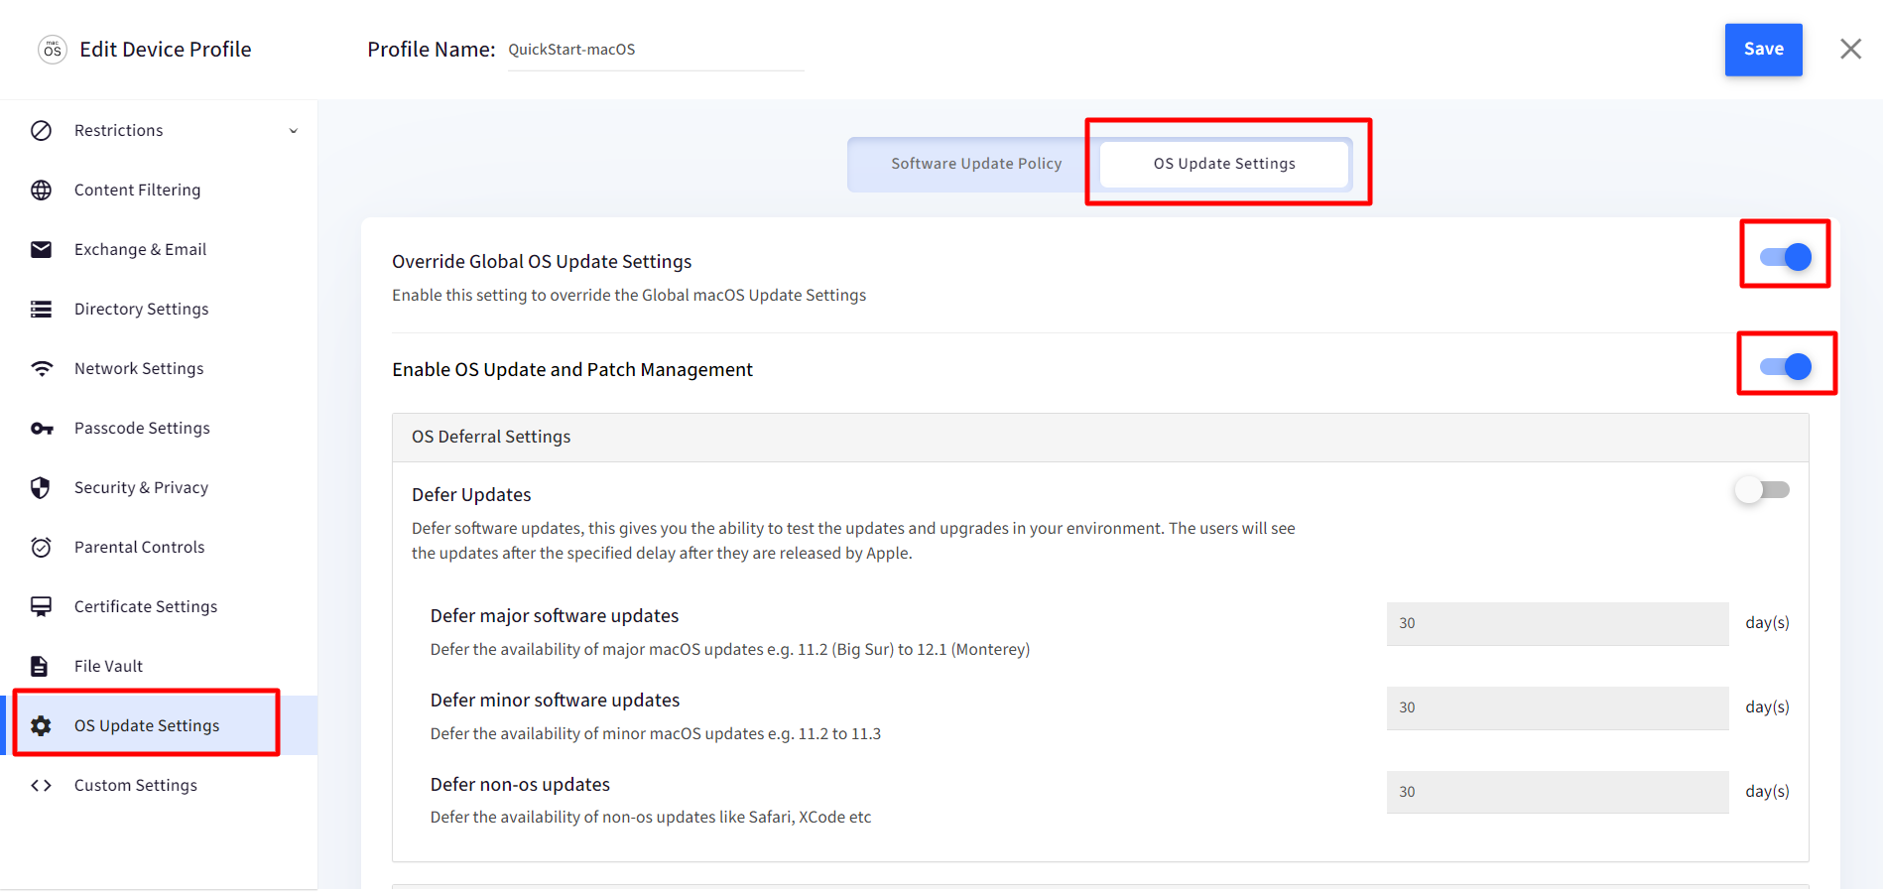Viewport: 1883px width, 895px height.
Task: Click the Profile Name field QuickStart-macOS
Action: click(655, 50)
